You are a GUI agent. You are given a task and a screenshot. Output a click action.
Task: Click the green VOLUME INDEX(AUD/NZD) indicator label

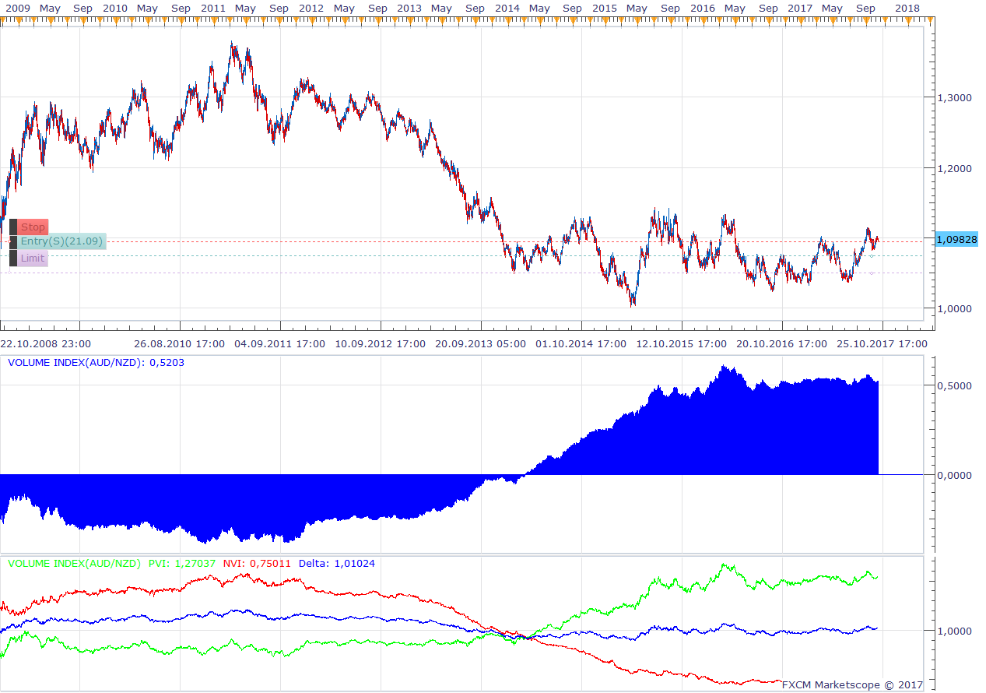(75, 563)
